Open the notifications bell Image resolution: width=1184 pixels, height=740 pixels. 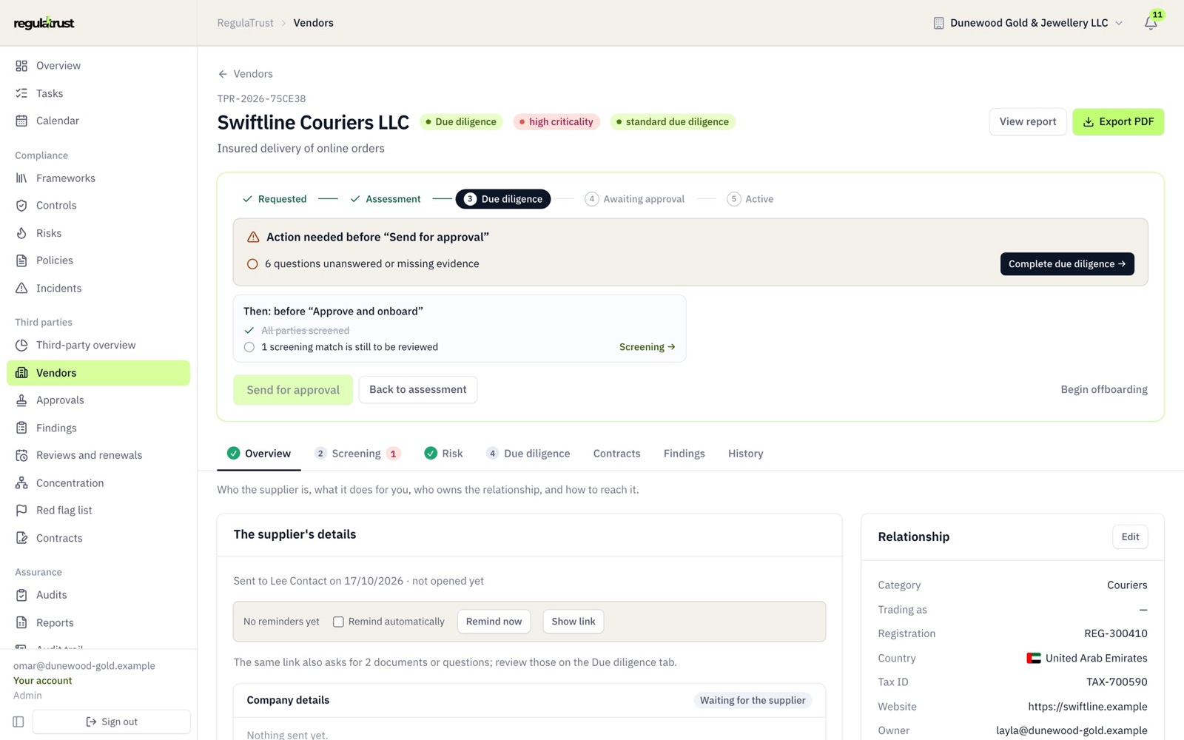click(1151, 23)
